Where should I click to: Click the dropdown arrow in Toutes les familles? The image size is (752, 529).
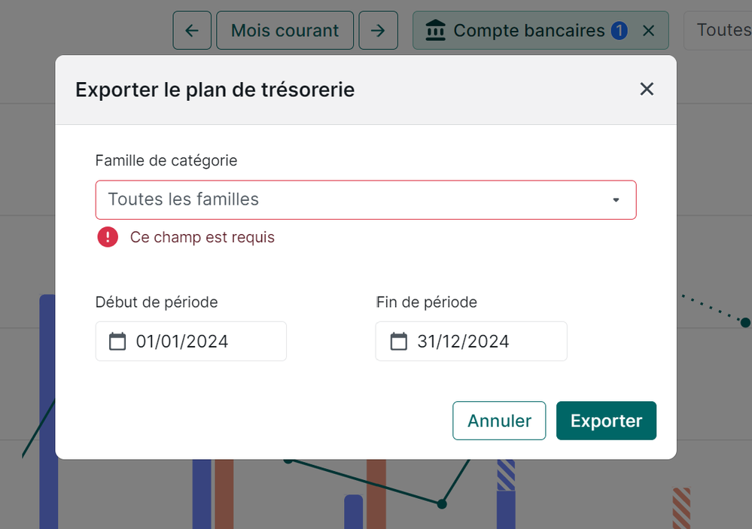pyautogui.click(x=616, y=200)
